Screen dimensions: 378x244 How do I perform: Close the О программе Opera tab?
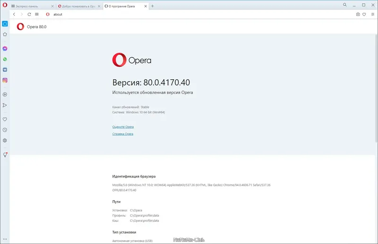146,6
